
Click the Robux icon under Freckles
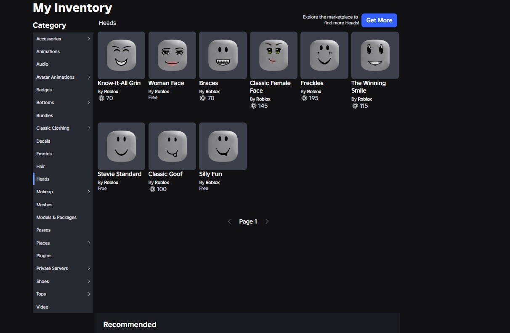pos(304,98)
